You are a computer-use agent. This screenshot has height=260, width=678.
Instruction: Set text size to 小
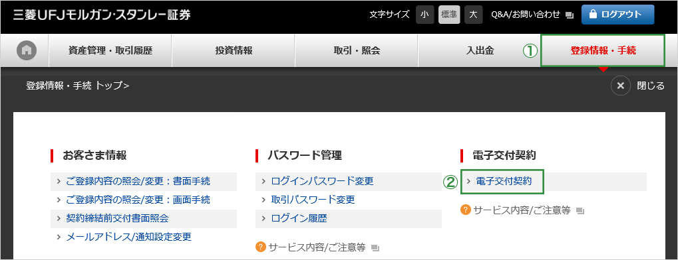(x=424, y=15)
